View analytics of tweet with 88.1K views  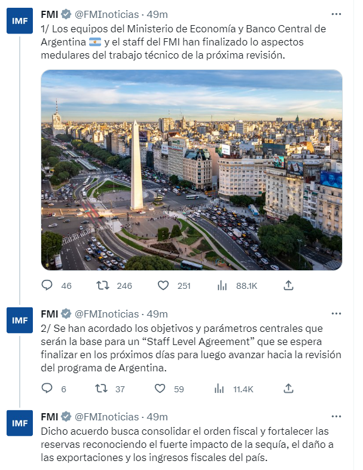point(222,285)
